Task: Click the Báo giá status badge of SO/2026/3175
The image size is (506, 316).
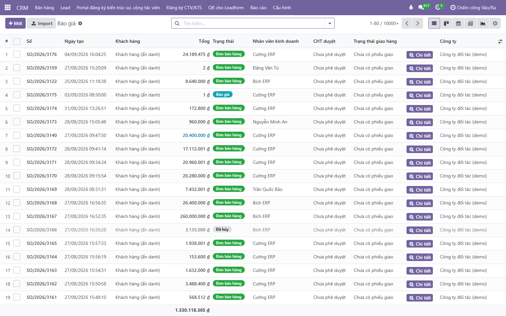Action: click(223, 94)
